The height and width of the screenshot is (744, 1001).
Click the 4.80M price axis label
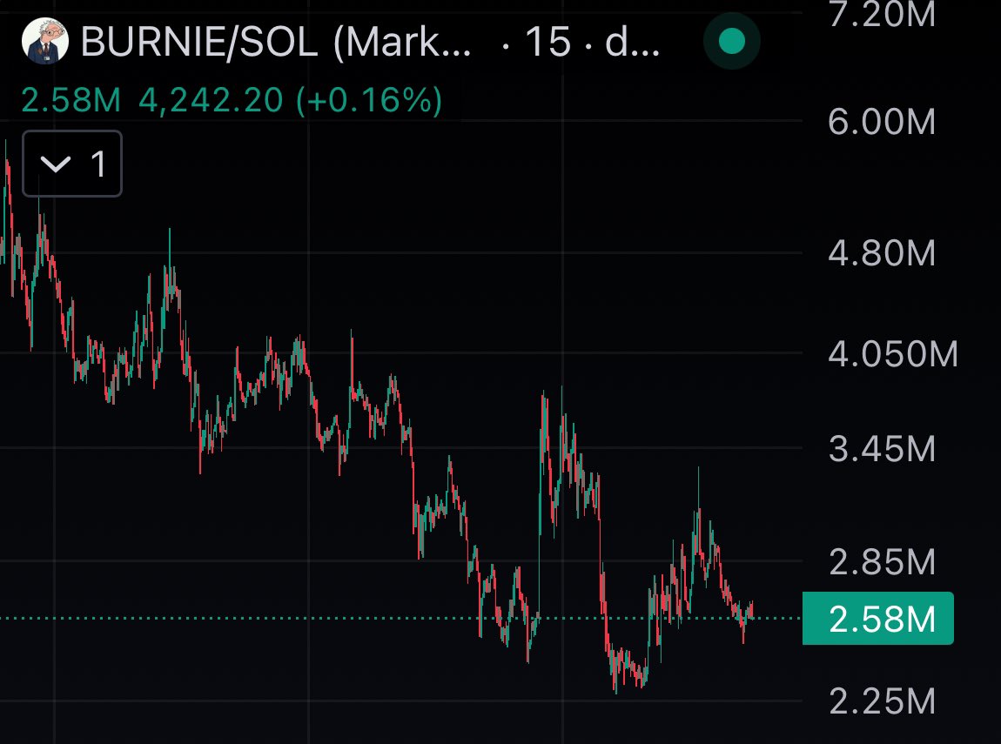[882, 253]
